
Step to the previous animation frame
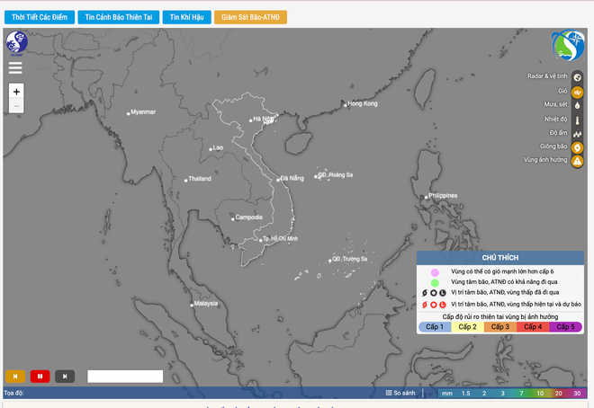(15, 376)
